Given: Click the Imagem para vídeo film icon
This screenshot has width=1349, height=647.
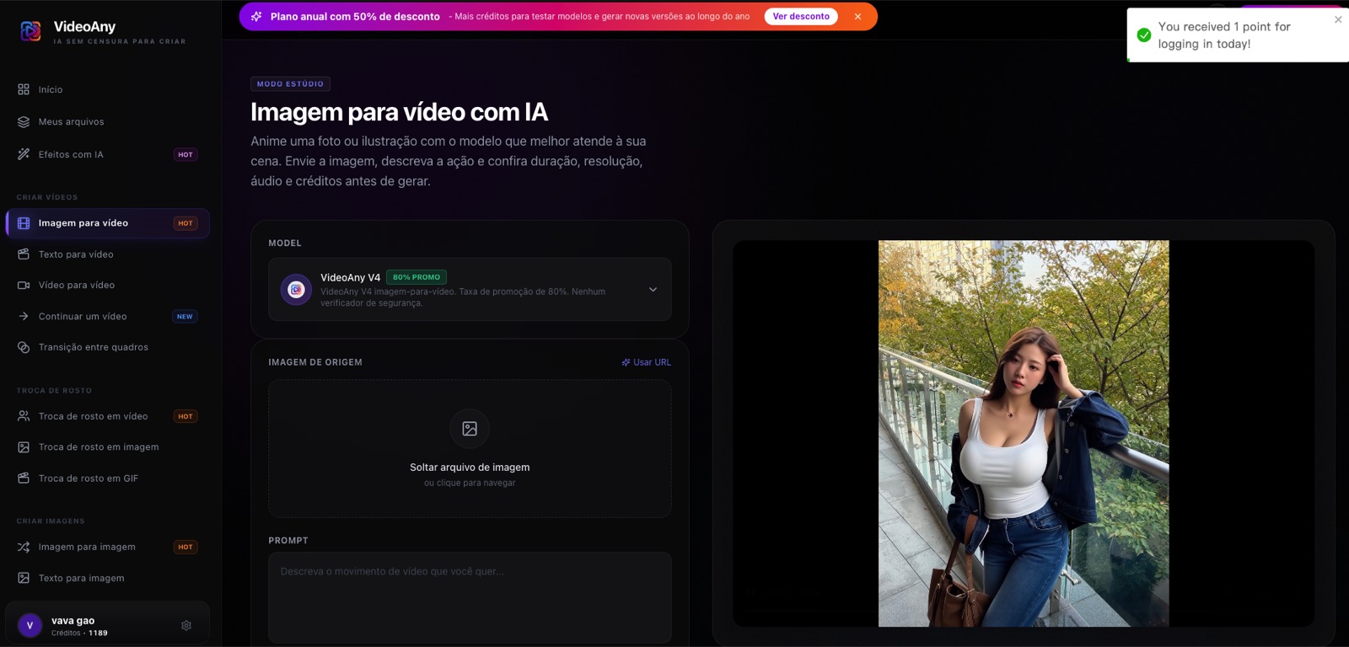Looking at the screenshot, I should tap(24, 223).
